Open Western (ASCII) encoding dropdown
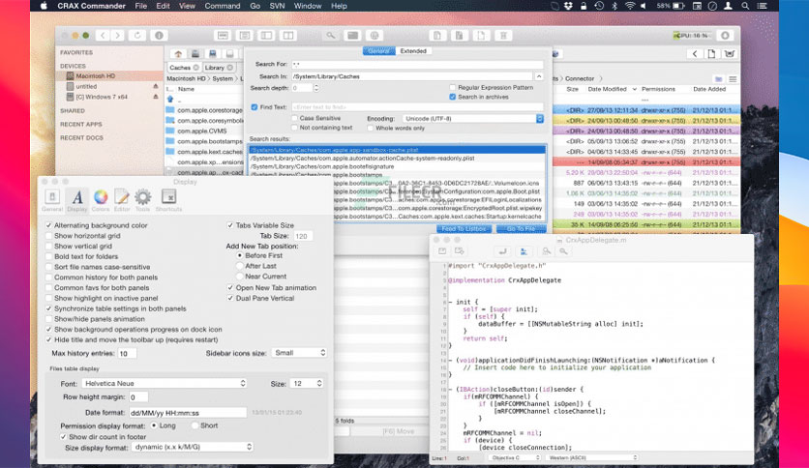 click(591, 457)
